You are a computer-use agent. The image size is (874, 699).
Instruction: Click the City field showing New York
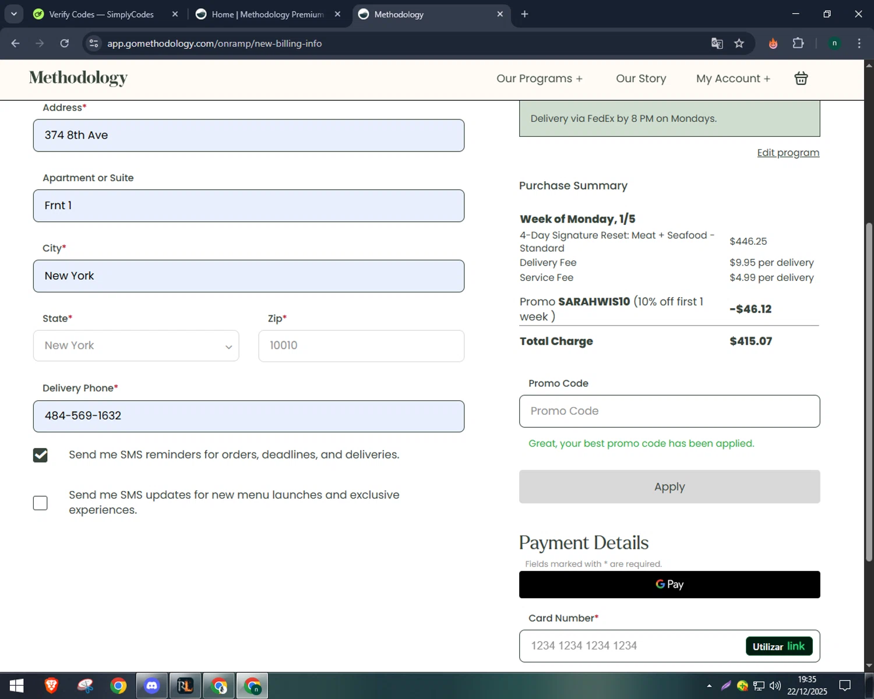[x=249, y=276]
